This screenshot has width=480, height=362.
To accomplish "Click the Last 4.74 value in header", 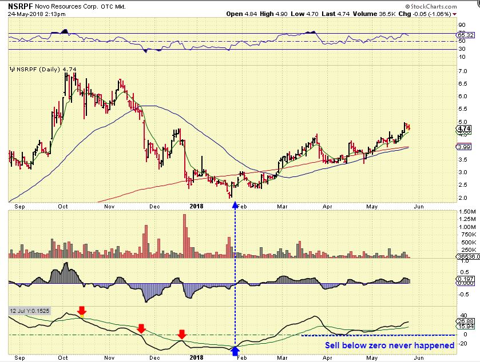I will 335,14.
